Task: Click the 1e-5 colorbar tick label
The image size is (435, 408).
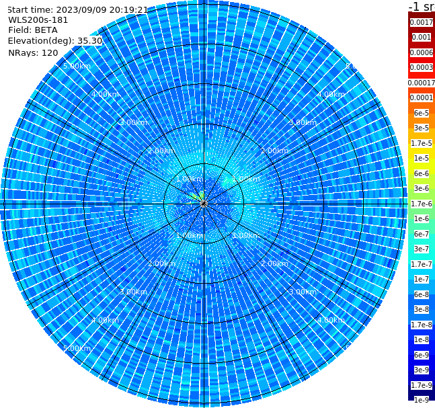Action: [422, 158]
